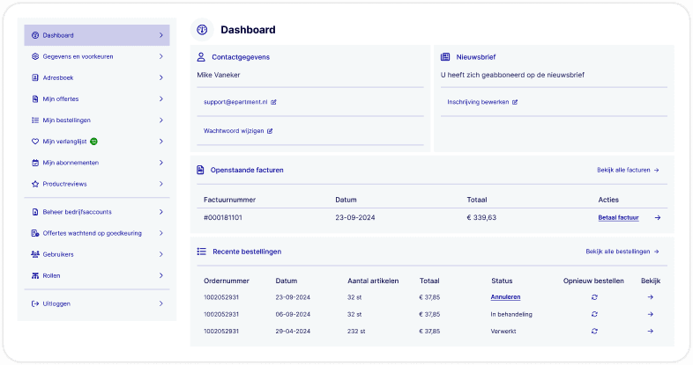Click the Rollen hierarchy icon
693x365 pixels.
[35, 275]
